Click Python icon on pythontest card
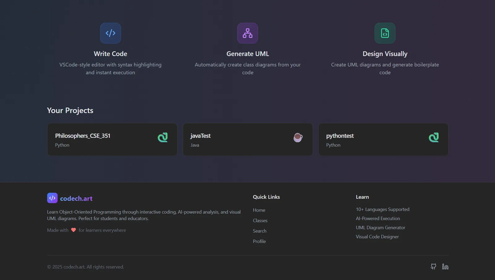 [434, 137]
